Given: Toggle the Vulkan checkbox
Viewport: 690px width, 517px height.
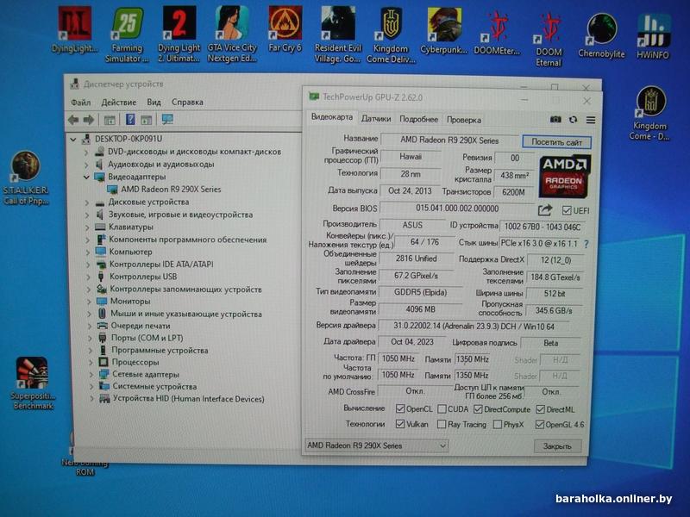Looking at the screenshot, I should click(x=400, y=424).
